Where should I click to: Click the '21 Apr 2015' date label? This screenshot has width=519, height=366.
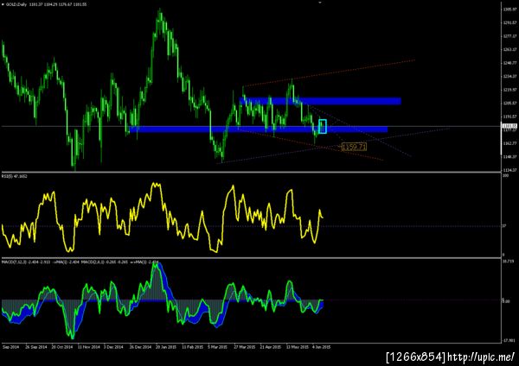point(271,347)
